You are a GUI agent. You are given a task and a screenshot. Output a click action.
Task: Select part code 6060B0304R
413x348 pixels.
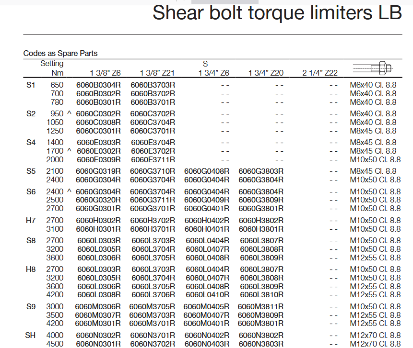coord(99,85)
